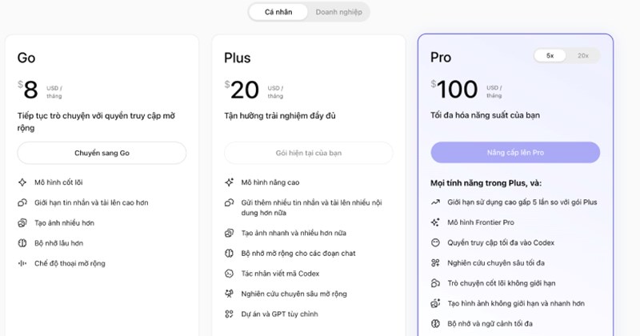This screenshot has width=640, height=336.
Task: Click the icon beside Nghiên cứu chuyên sâu mở rộng
Action: (229, 294)
